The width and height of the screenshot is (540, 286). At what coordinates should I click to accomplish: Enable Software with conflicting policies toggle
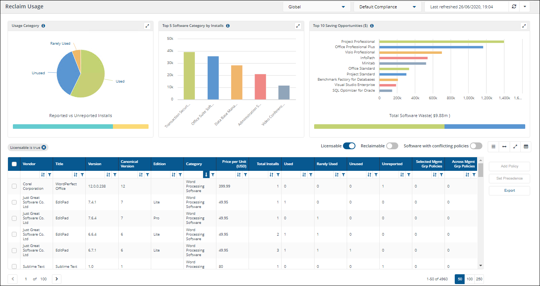pos(476,146)
